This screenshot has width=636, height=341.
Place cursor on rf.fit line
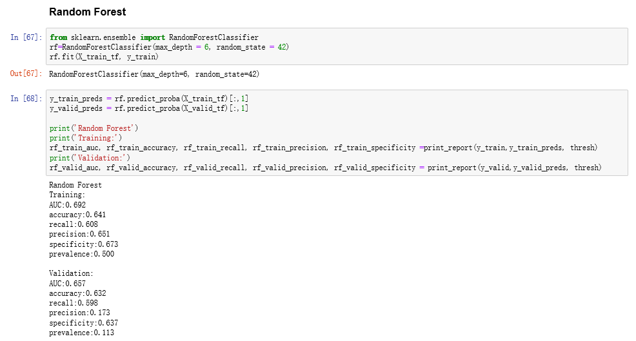click(104, 57)
